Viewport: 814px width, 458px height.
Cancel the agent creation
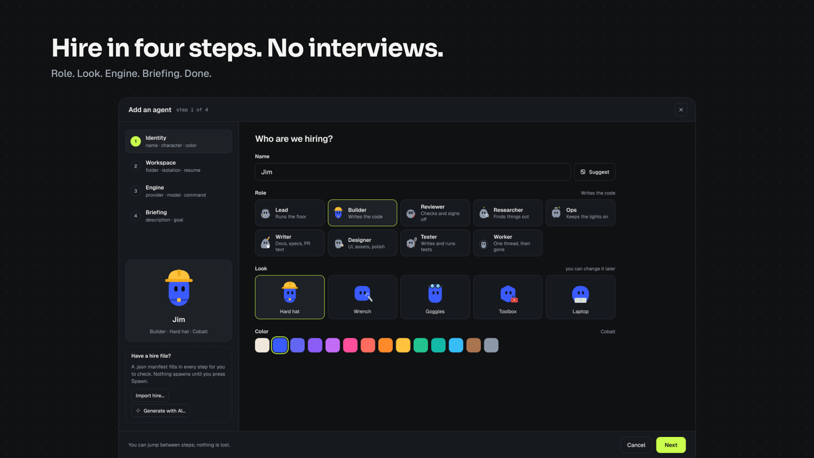636,445
